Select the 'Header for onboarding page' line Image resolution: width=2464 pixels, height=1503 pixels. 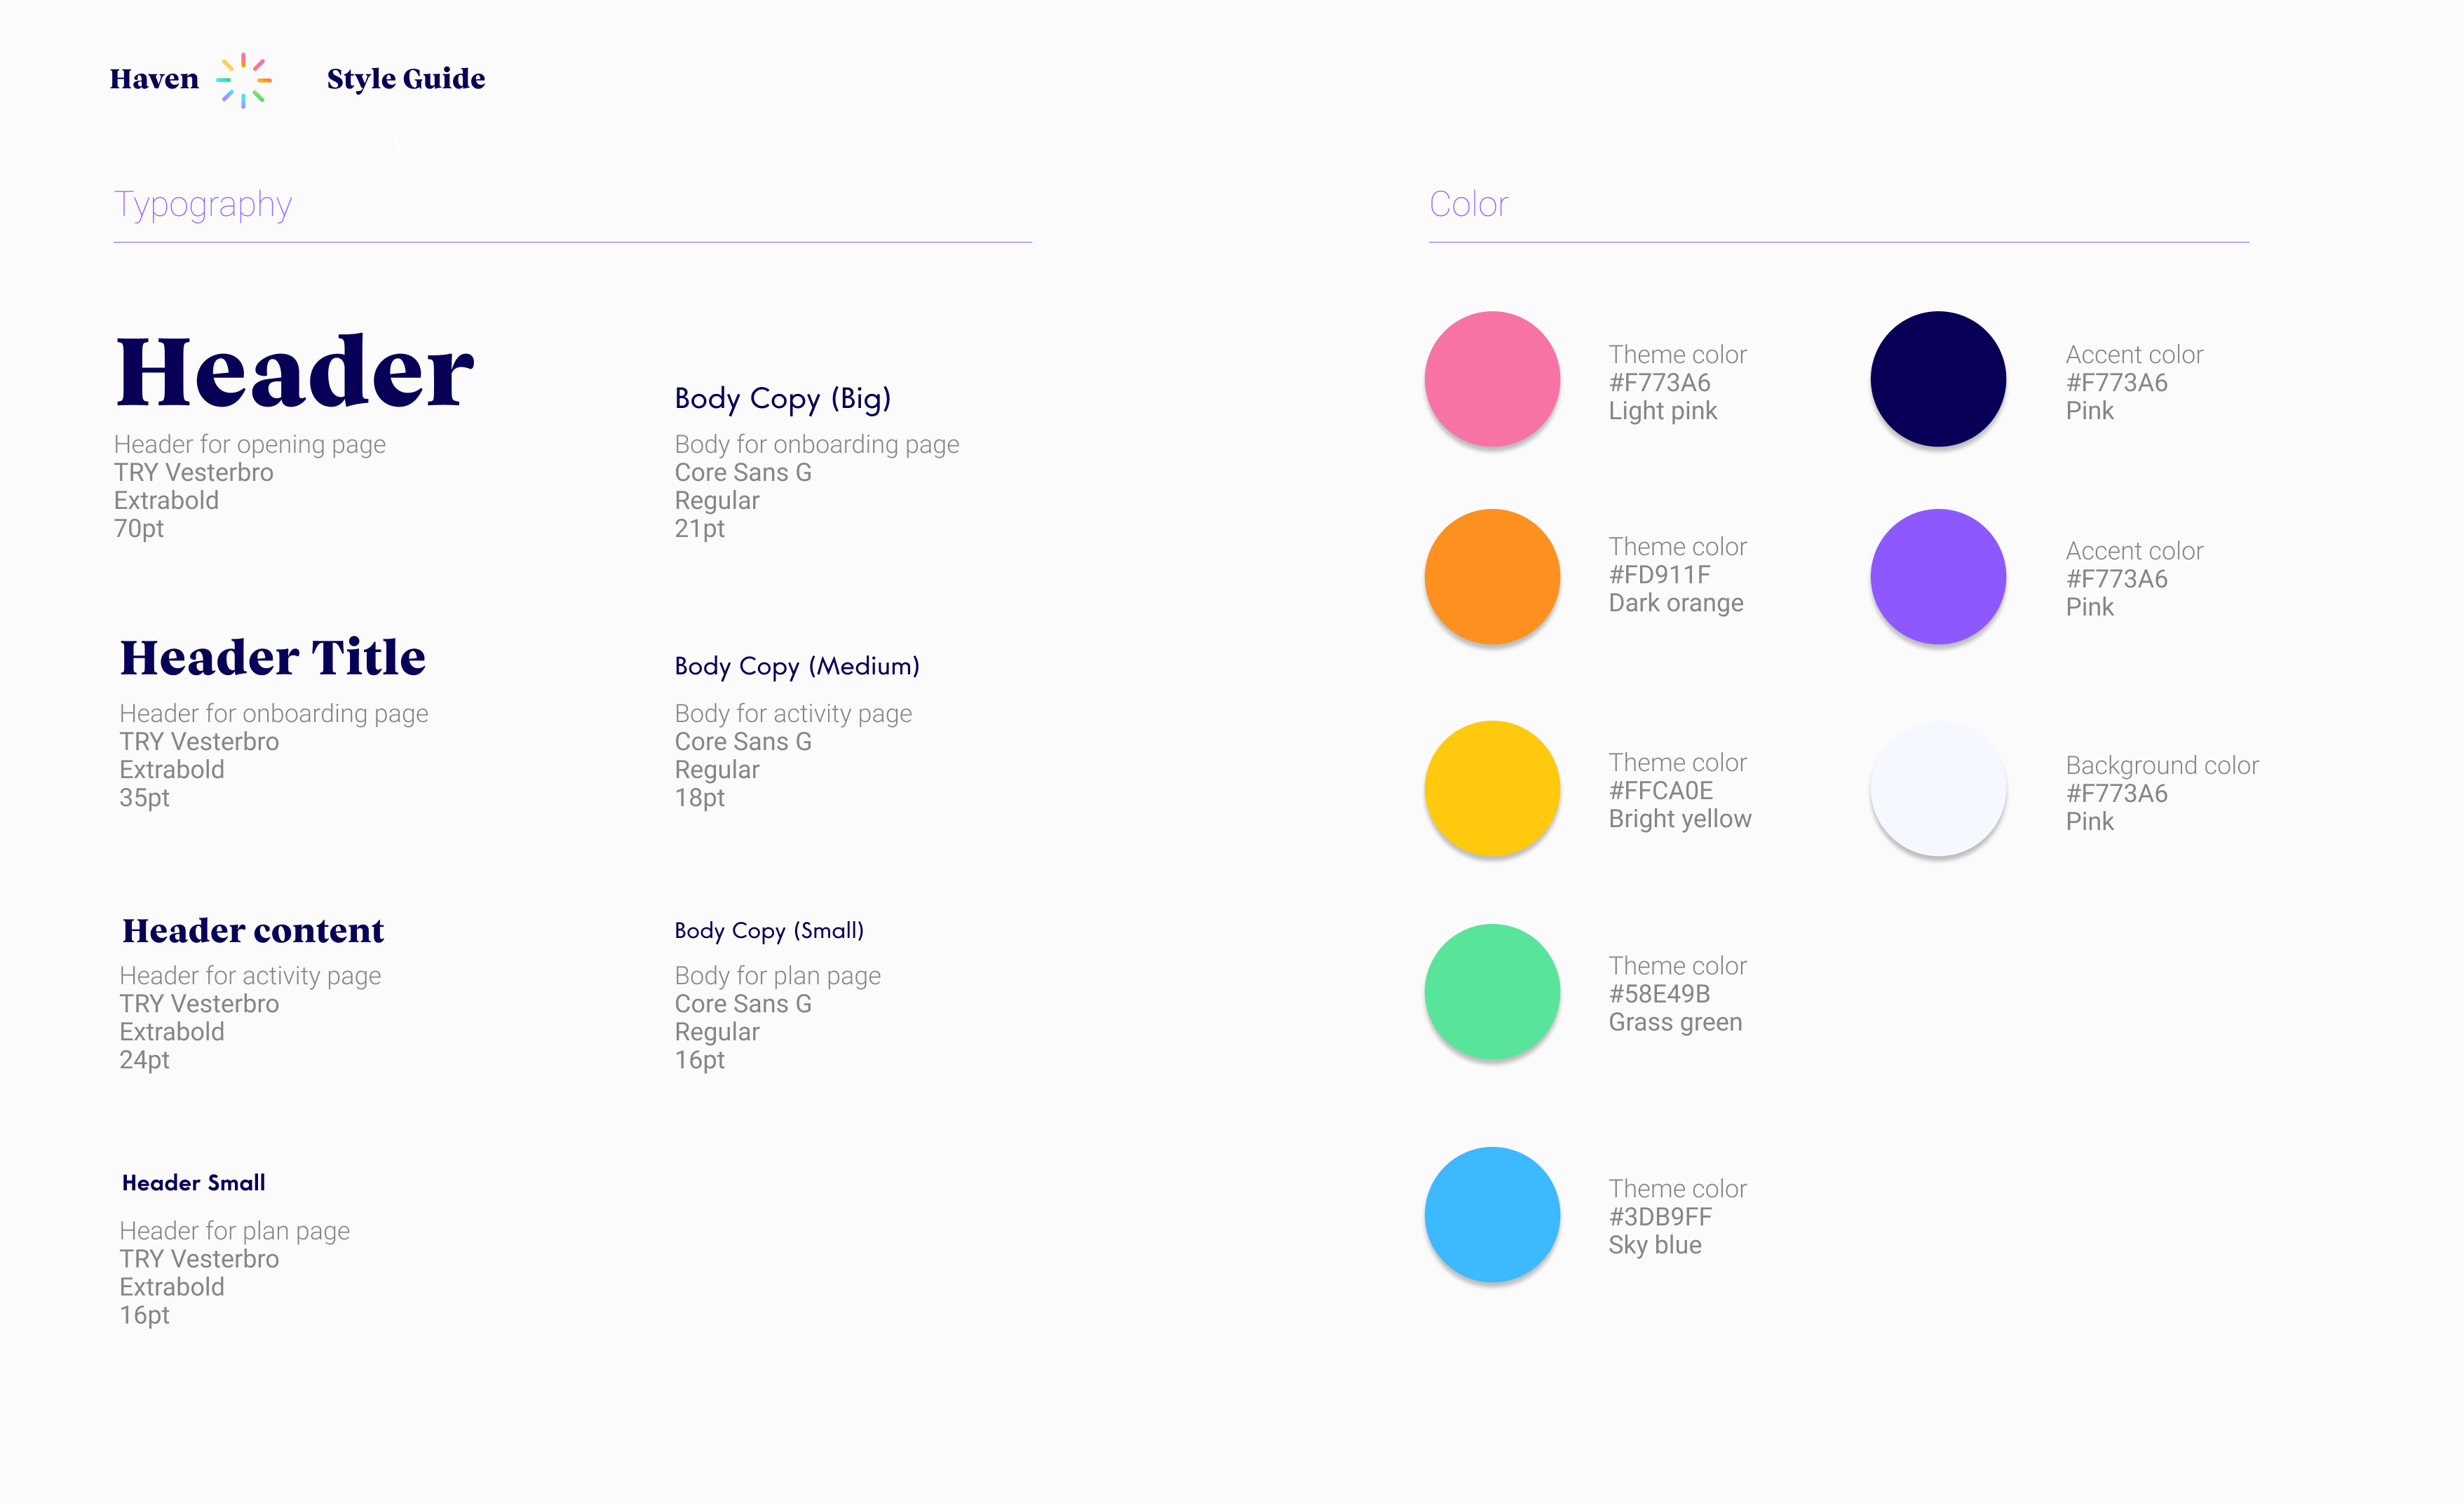[274, 713]
